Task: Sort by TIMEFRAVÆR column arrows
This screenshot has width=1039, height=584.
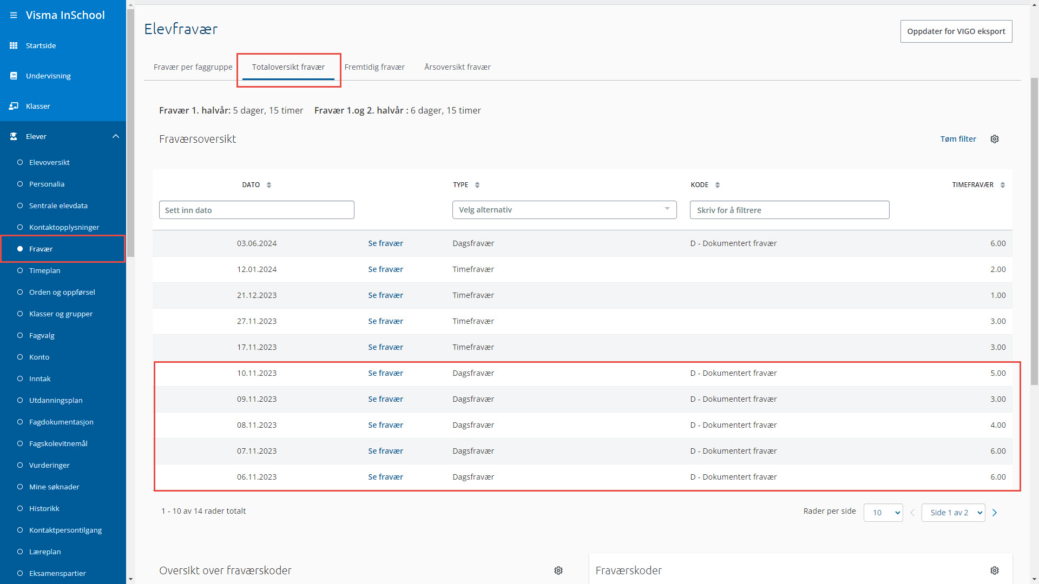Action: pyautogui.click(x=1003, y=185)
